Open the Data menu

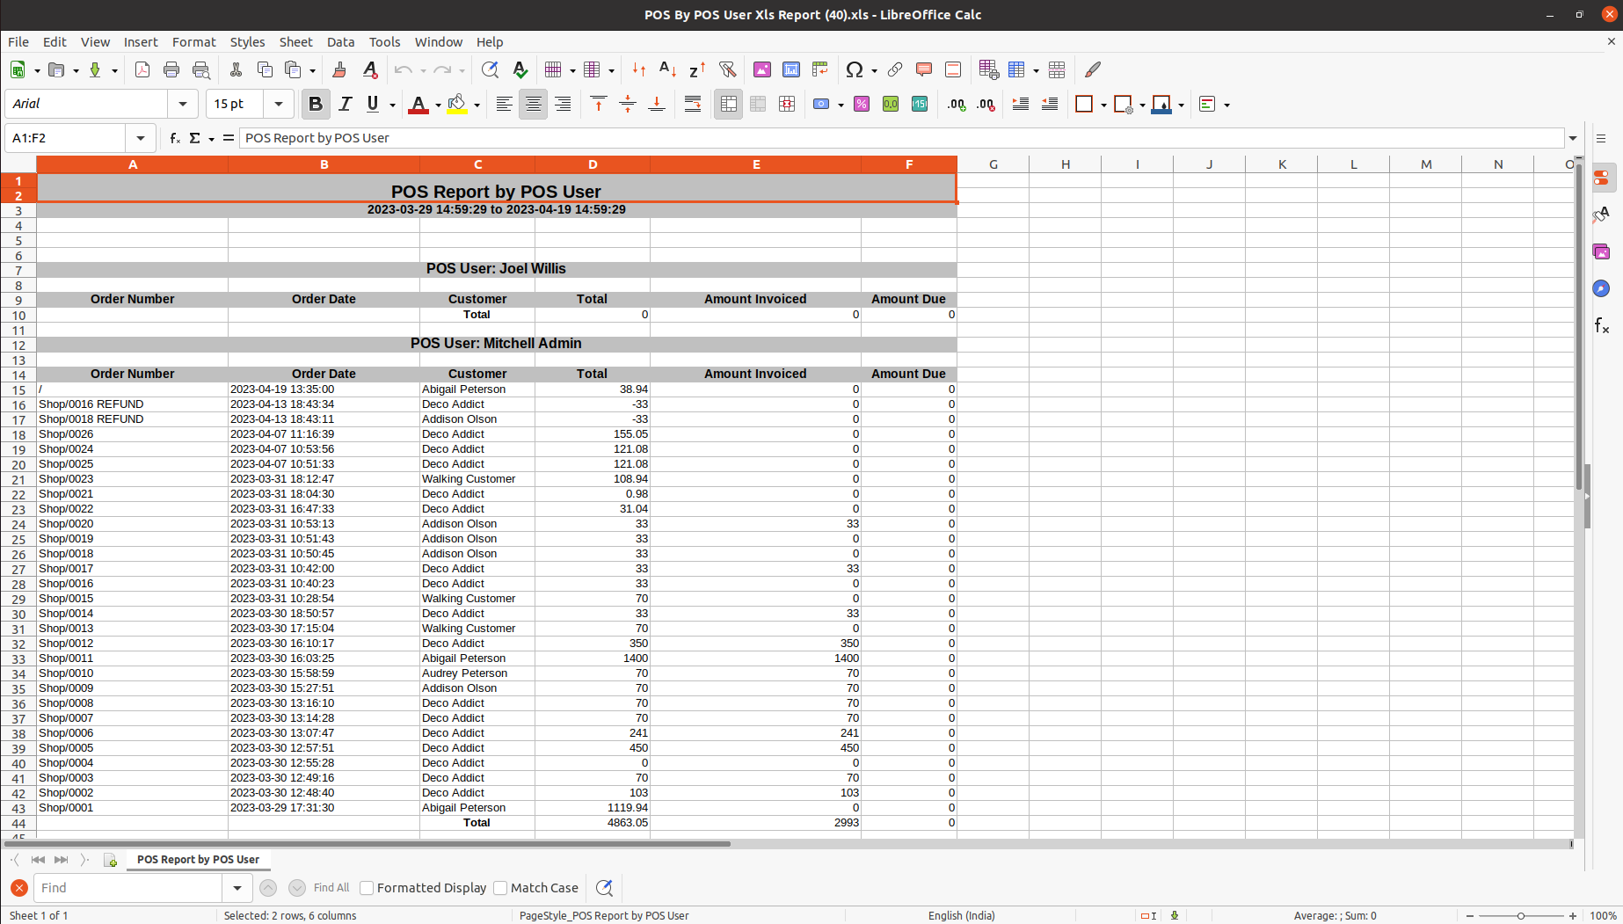(x=340, y=42)
